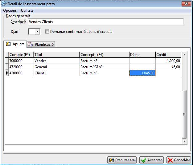Viewport: 193px width, 165px height.
Task: Click the Crèdit column header
Action: point(168,55)
